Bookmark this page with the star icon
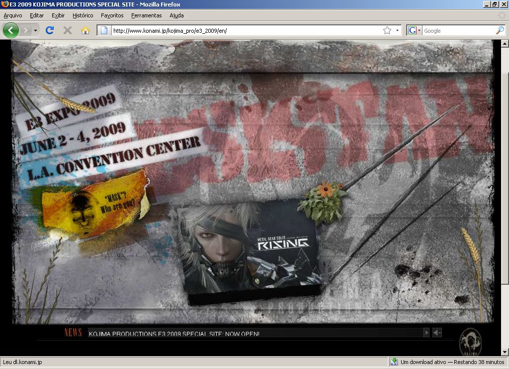The width and height of the screenshot is (509, 369). (387, 30)
